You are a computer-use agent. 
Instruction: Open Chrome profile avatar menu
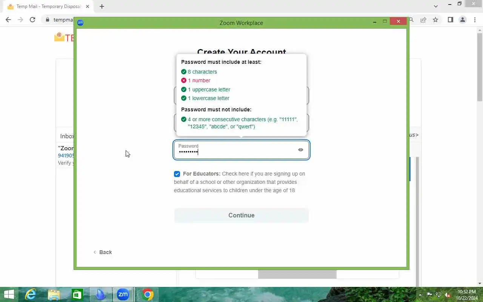(x=463, y=20)
